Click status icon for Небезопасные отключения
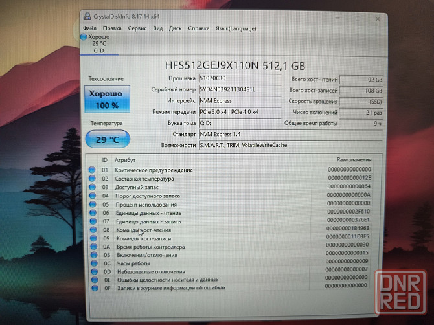This screenshot has width=434, height=325. point(95,271)
